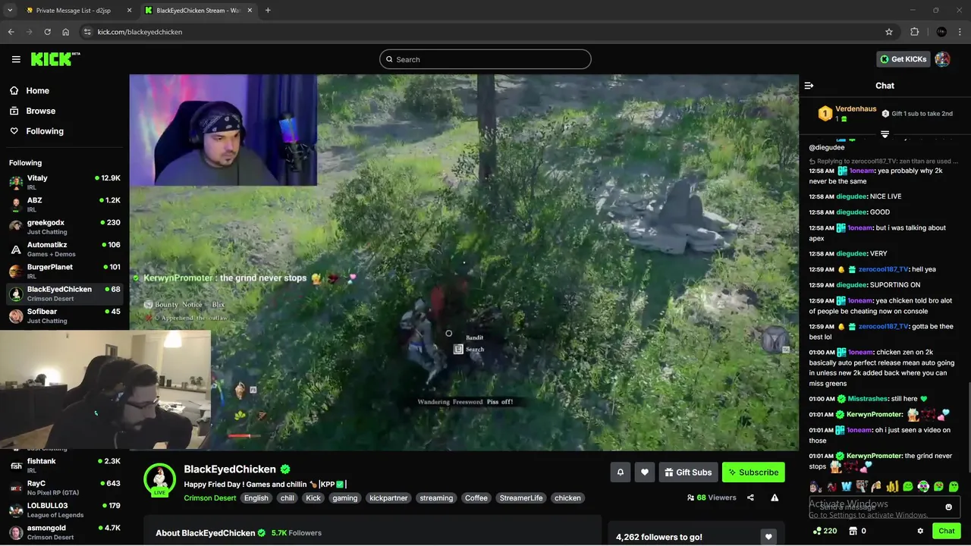This screenshot has height=546, width=971.
Task: Select the gaming tag
Action: [344, 498]
